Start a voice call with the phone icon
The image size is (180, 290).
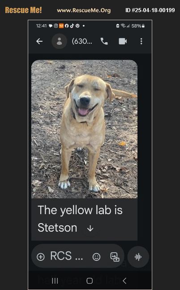click(104, 41)
